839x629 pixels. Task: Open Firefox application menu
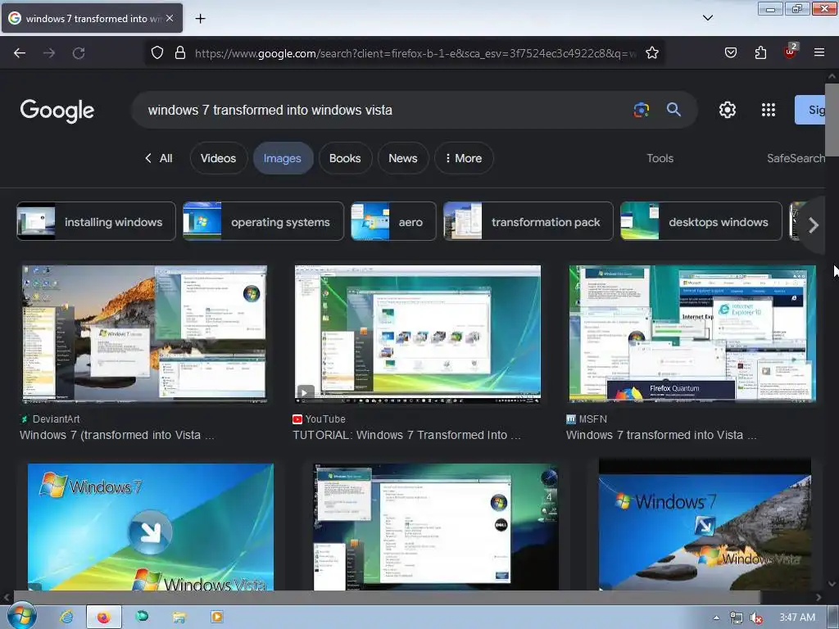click(819, 53)
